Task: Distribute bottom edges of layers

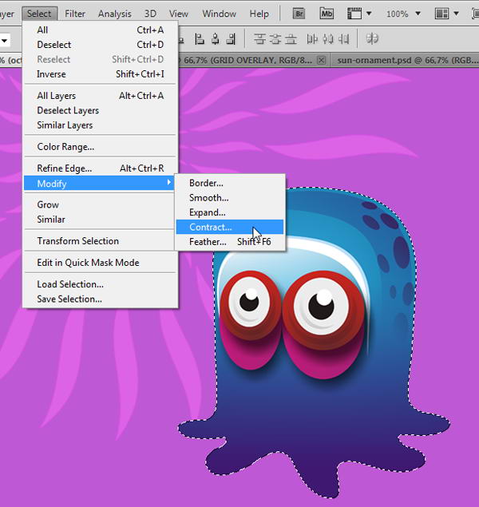Action: click(x=291, y=39)
